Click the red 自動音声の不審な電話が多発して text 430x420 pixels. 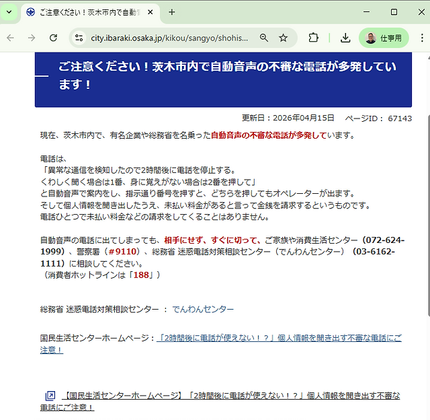[269, 135]
